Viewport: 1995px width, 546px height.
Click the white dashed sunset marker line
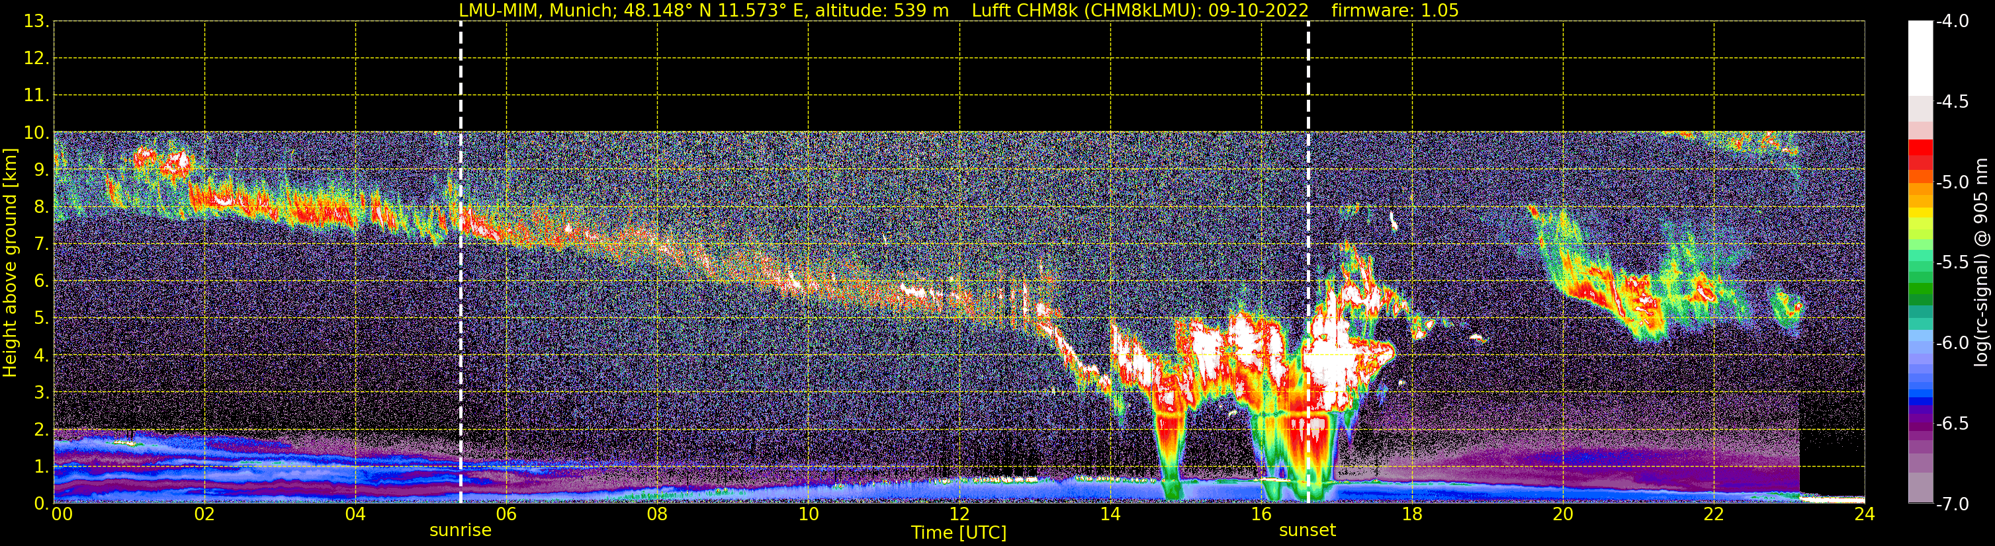[1309, 262]
